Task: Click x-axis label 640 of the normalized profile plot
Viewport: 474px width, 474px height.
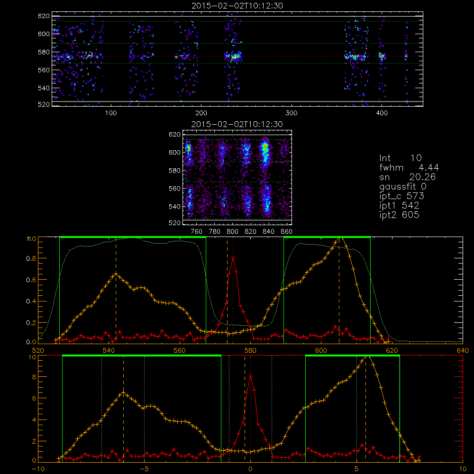Action: pyautogui.click(x=463, y=351)
